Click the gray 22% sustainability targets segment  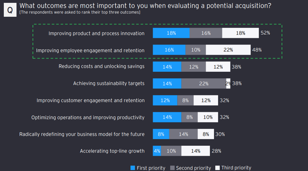click(x=204, y=84)
